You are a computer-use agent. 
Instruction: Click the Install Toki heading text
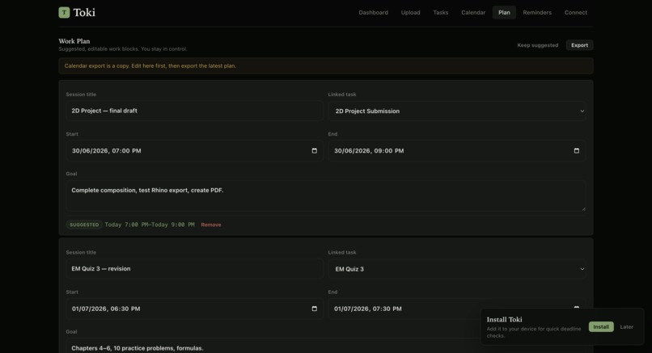coord(505,319)
